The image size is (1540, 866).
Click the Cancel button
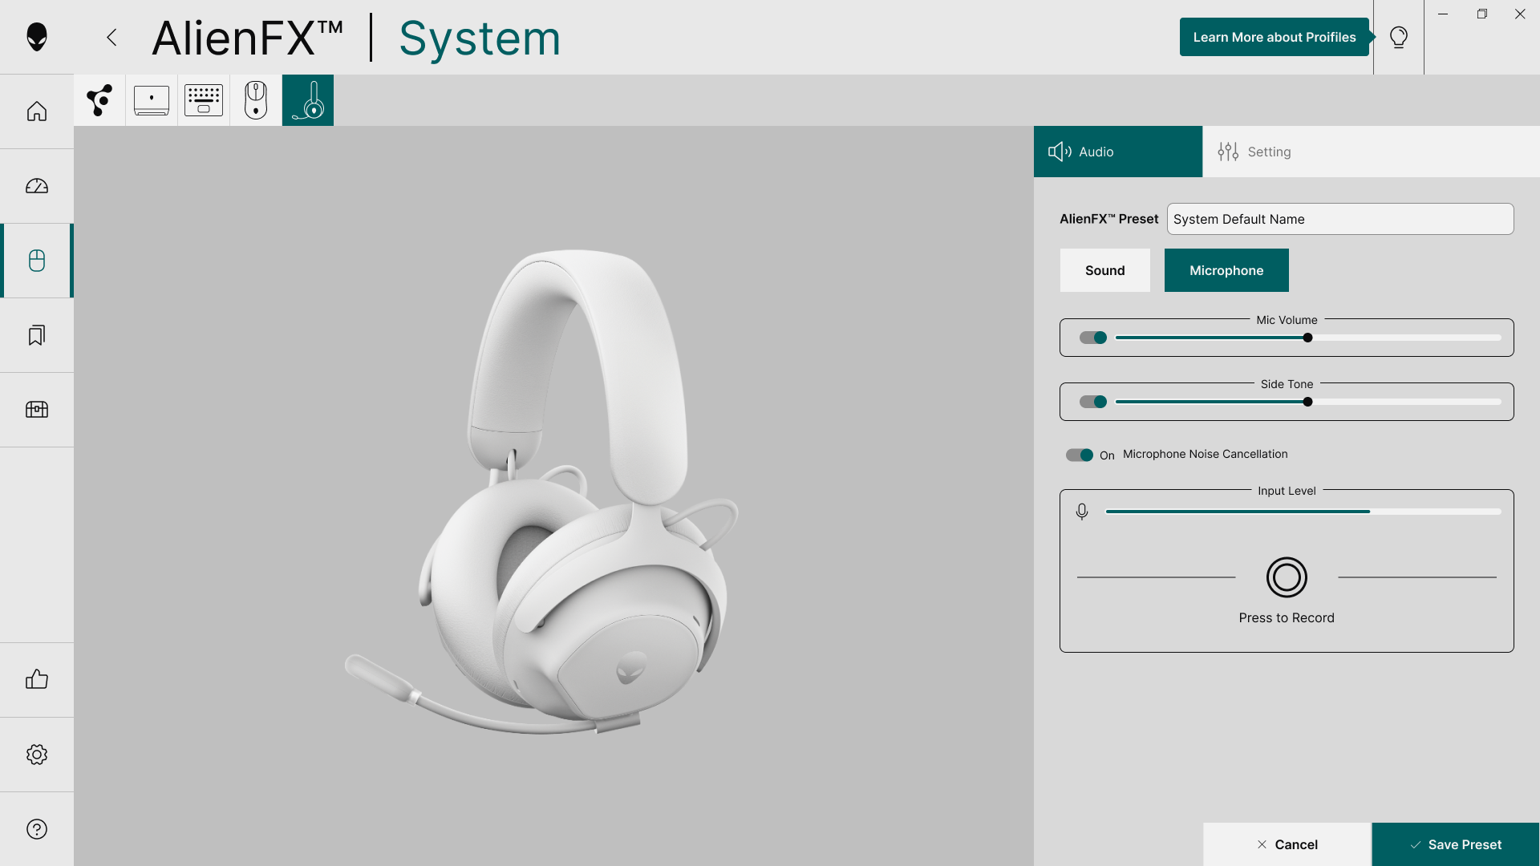tap(1287, 844)
